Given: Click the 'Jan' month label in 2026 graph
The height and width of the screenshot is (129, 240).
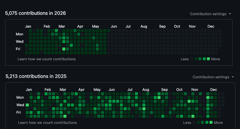Looking at the screenshot, I should (x=28, y=26).
